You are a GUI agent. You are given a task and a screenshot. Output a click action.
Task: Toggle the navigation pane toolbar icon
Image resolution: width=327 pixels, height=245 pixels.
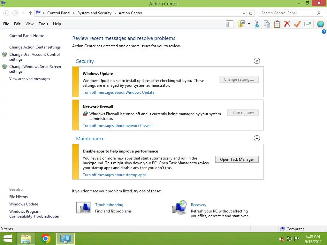coord(229,24)
